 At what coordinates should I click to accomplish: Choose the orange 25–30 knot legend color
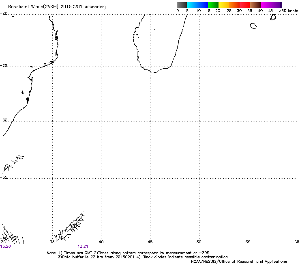click(234, 5)
